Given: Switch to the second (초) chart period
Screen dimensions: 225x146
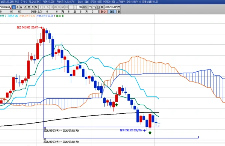Looking at the screenshot, I should coord(33,7).
